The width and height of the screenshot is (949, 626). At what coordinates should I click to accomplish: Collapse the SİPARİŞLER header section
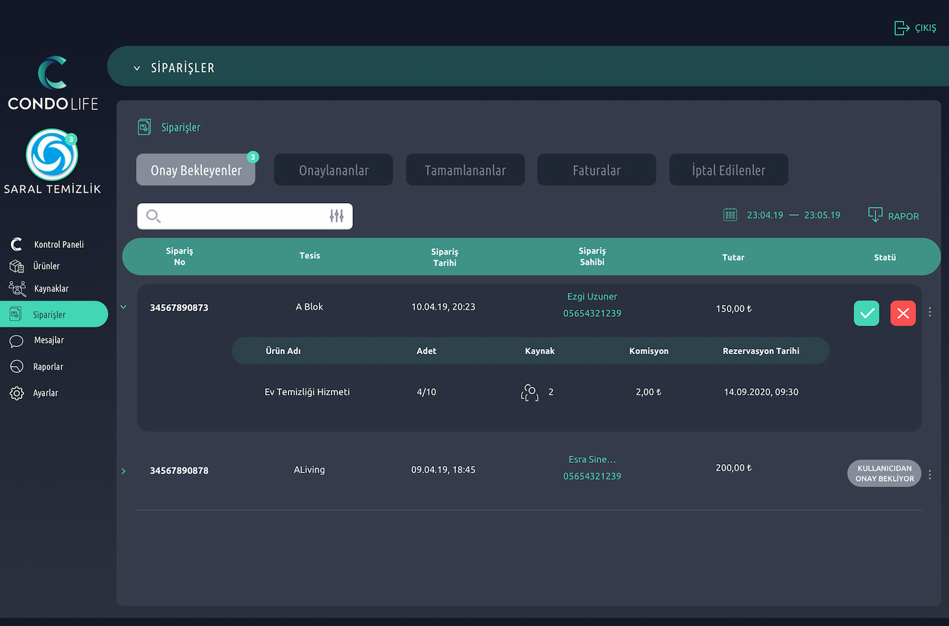click(137, 68)
